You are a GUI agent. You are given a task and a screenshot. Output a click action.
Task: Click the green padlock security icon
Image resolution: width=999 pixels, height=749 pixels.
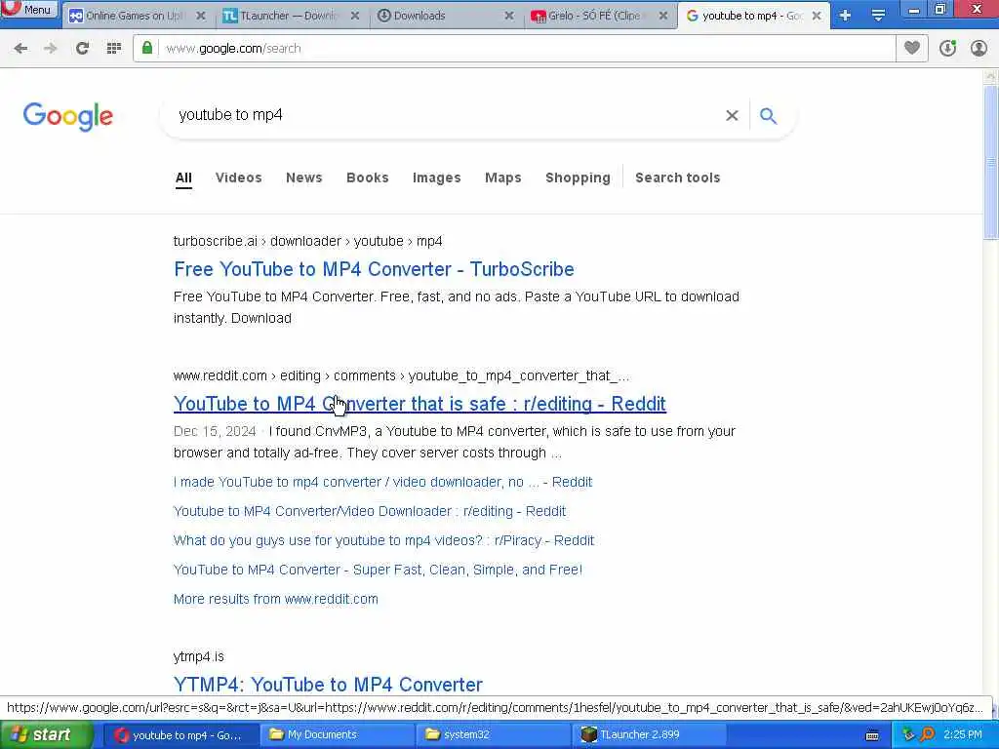click(x=147, y=48)
